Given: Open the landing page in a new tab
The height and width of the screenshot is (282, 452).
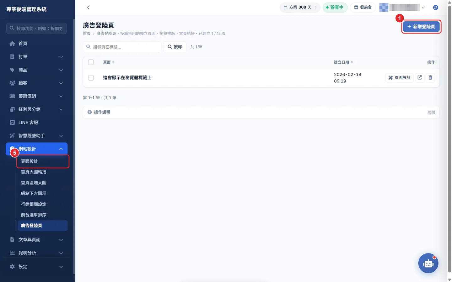Looking at the screenshot, I should [x=420, y=77].
